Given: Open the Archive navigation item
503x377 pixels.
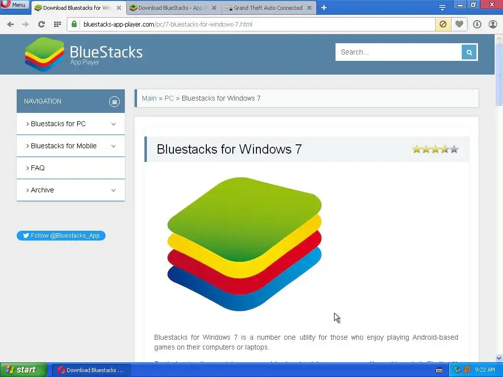Looking at the screenshot, I should [42, 190].
